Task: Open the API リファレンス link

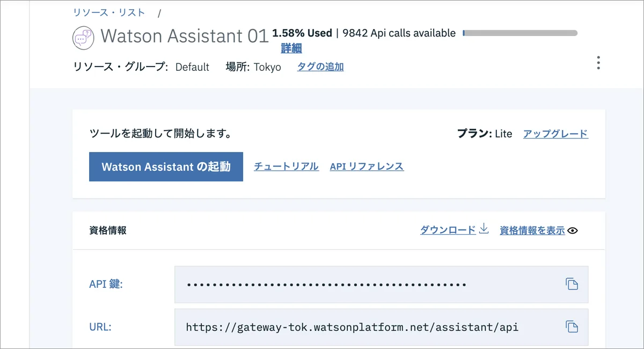Action: click(367, 166)
